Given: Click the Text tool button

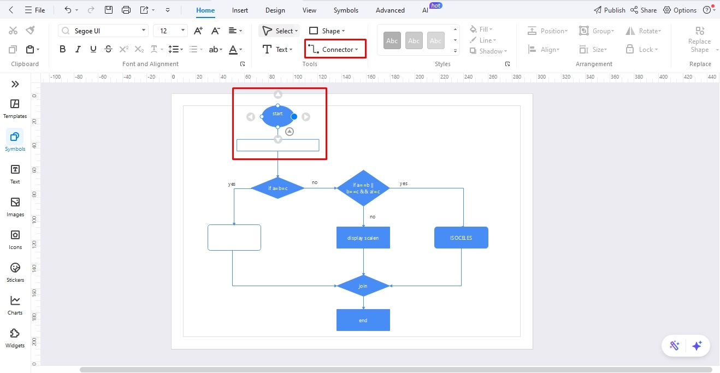Looking at the screenshot, I should (278, 49).
